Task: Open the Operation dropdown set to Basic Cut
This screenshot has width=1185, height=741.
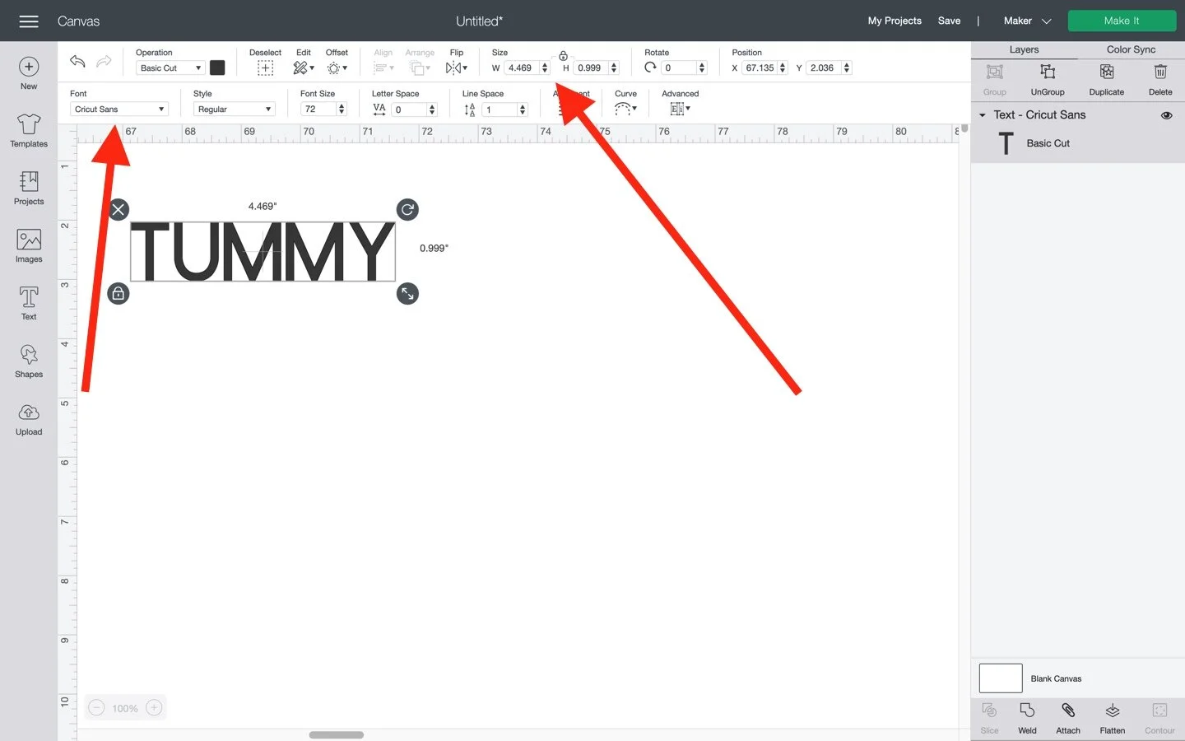Action: (x=170, y=68)
